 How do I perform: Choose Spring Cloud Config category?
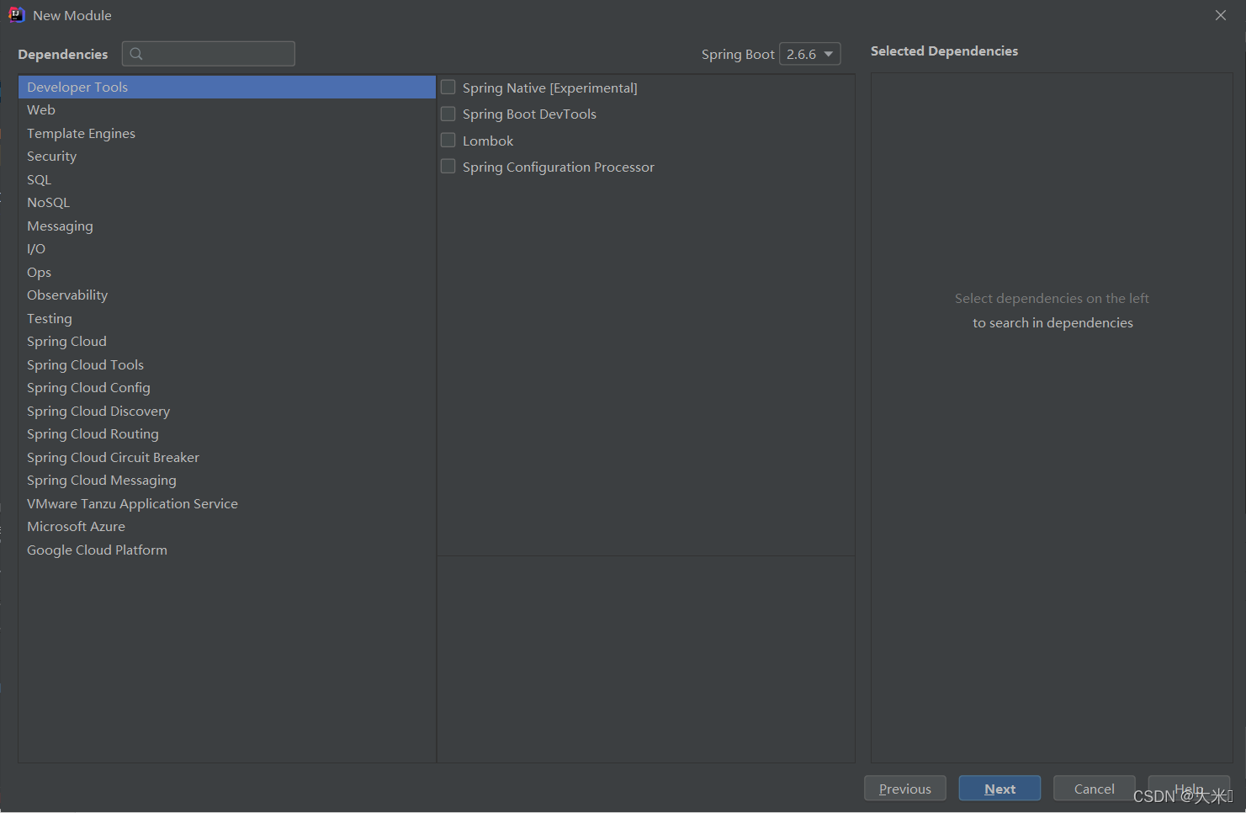[227, 388]
